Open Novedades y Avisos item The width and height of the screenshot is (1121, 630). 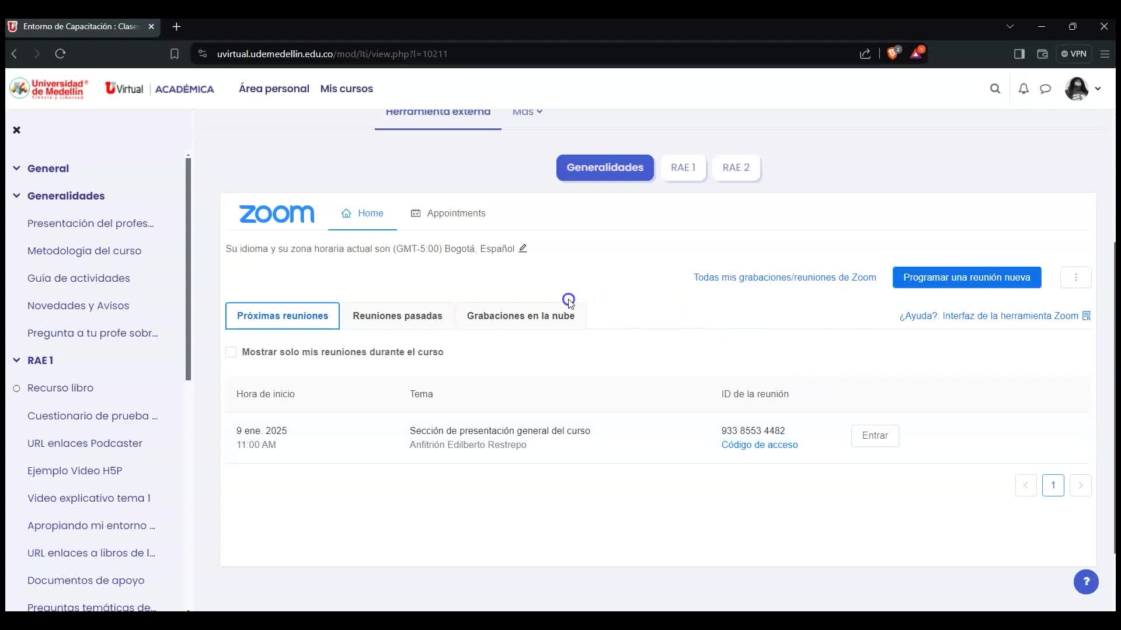tap(78, 306)
